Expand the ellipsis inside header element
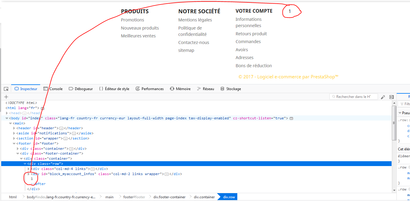The image size is (410, 201). pos(61,128)
